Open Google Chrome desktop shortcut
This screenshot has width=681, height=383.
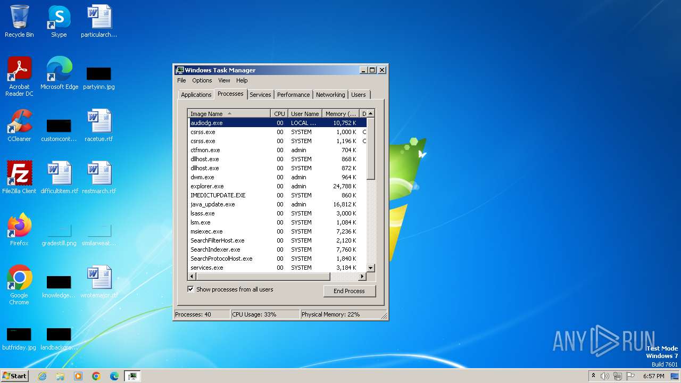pyautogui.click(x=19, y=285)
